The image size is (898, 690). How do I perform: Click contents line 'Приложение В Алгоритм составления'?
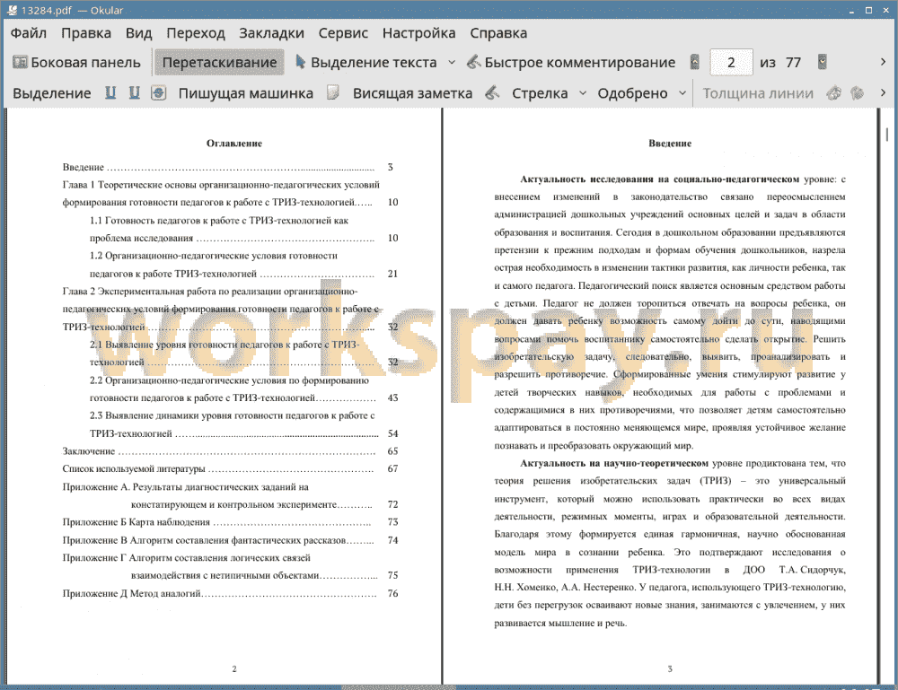[203, 540]
